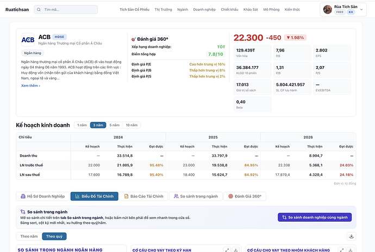Open the Khảo Sát menu

[x=251, y=10]
